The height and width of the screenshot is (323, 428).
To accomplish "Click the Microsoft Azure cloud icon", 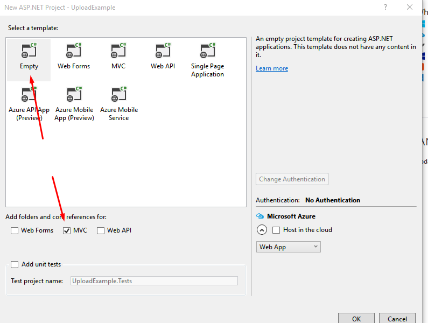I will 260,216.
